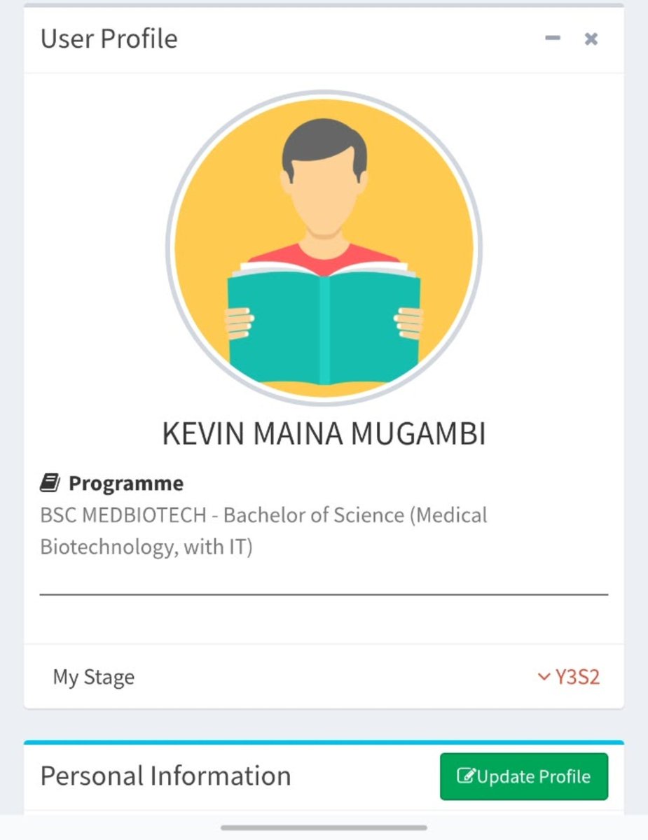648x840 pixels.
Task: Click the Personal Information heading
Action: point(165,776)
